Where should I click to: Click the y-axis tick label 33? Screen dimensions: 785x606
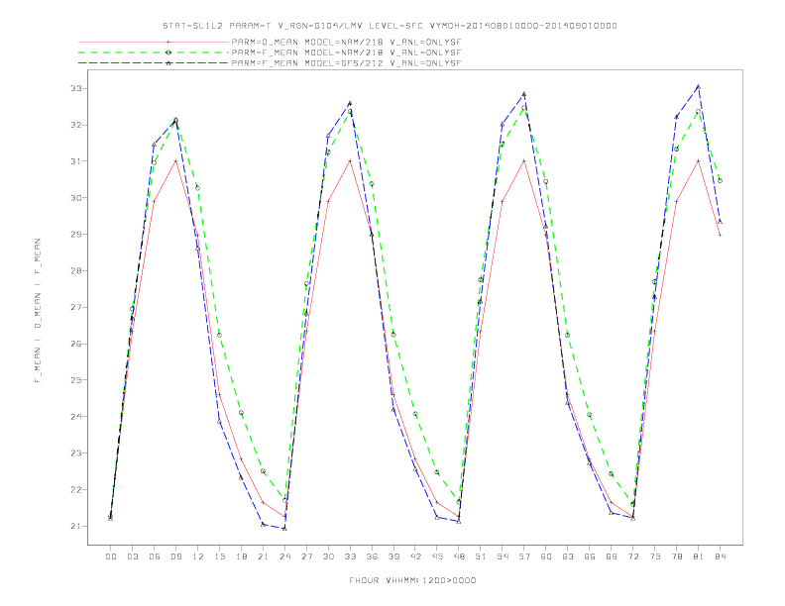76,88
